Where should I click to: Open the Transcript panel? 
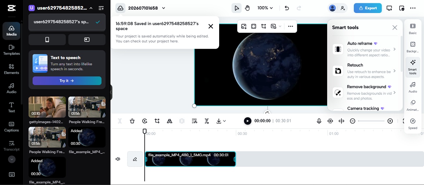[x=11, y=146]
